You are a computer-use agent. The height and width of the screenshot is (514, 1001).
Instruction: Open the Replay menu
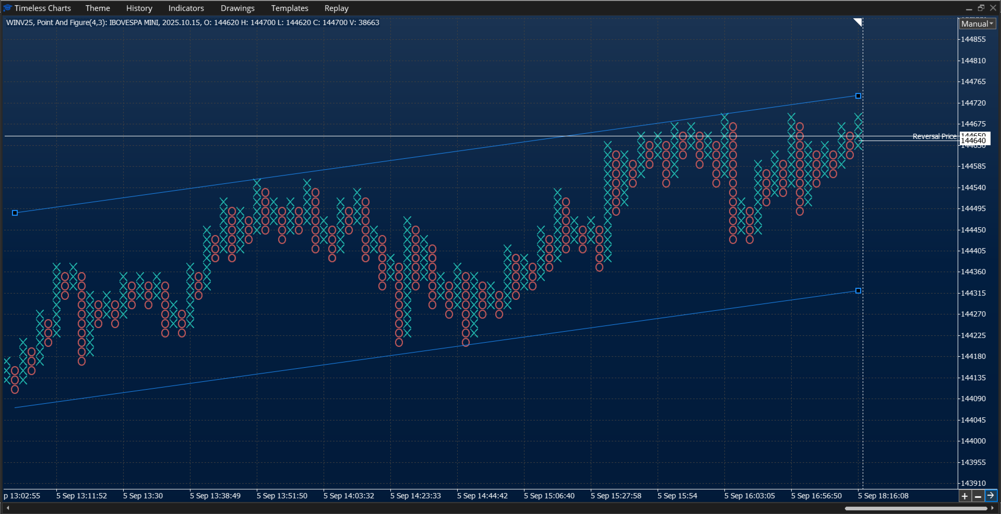coord(337,8)
